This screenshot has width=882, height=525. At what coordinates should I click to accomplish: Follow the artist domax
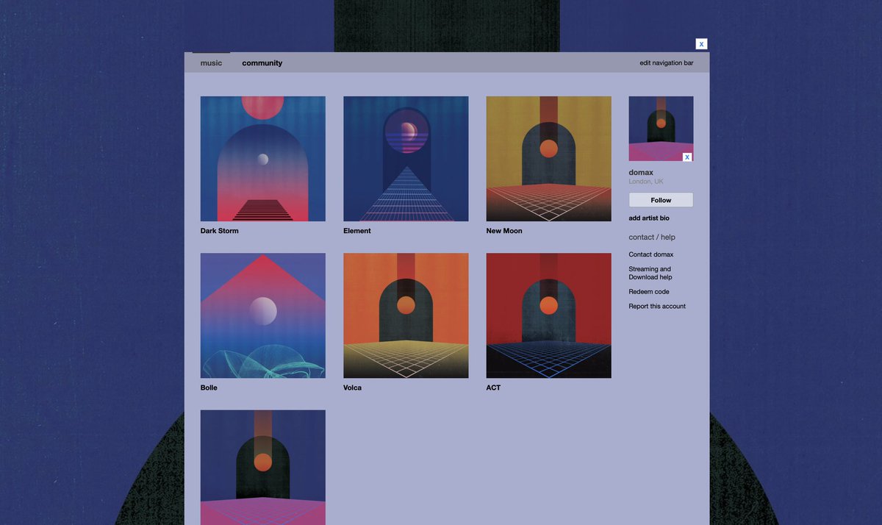click(x=661, y=200)
